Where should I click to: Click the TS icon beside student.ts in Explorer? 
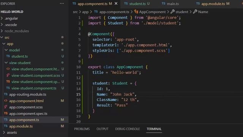[8, 56]
